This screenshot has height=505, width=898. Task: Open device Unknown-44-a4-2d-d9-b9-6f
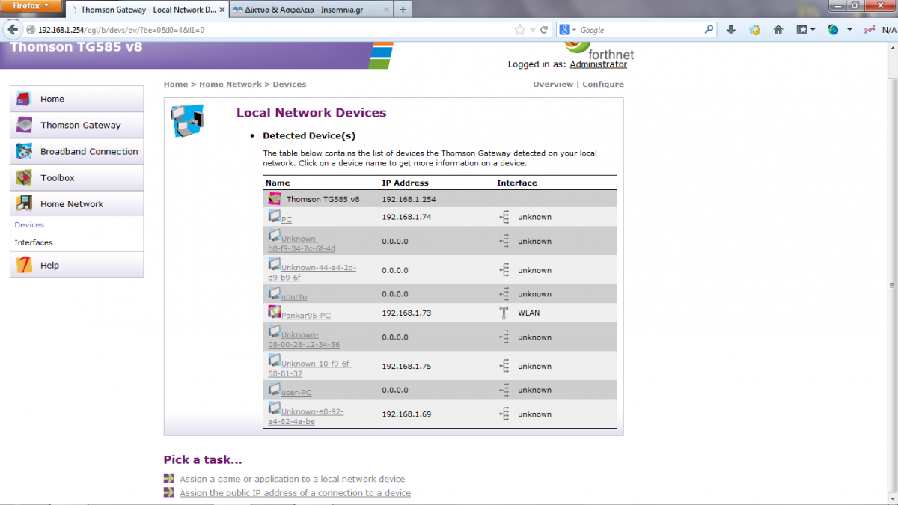[x=312, y=272]
